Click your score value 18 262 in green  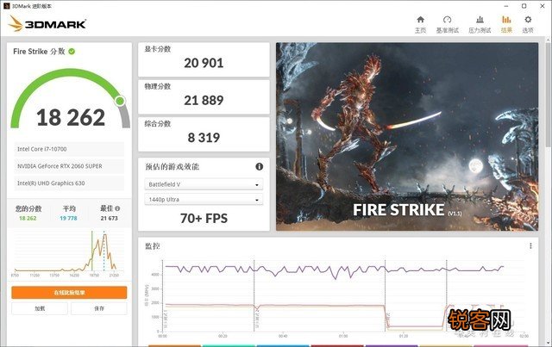[28, 219]
